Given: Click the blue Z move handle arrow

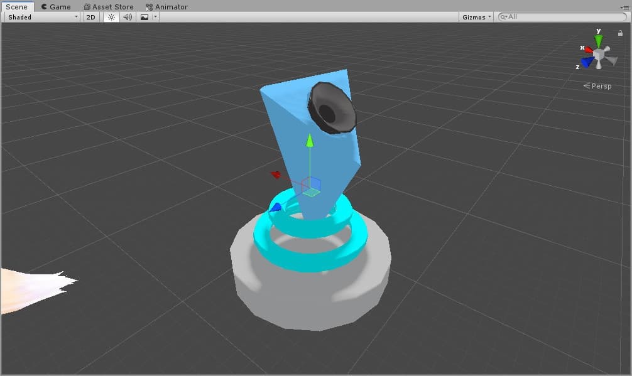Looking at the screenshot, I should (x=275, y=207).
